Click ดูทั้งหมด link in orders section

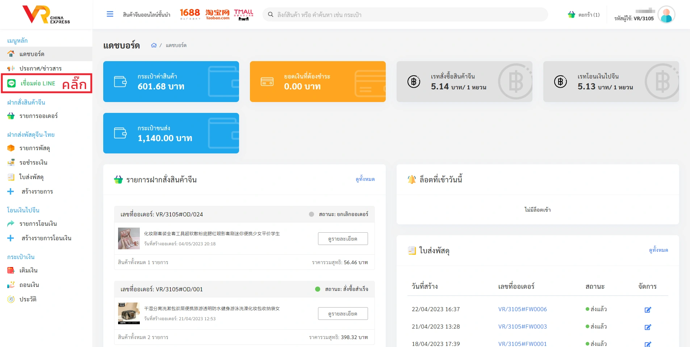365,179
